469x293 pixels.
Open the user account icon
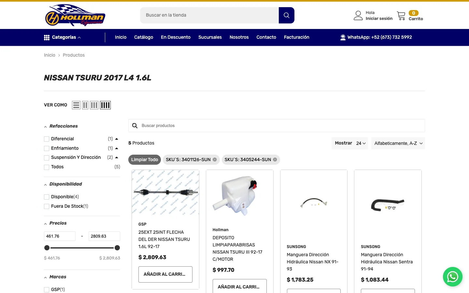[x=358, y=15]
